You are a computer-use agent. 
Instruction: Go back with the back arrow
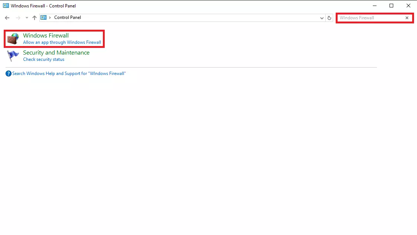click(7, 18)
